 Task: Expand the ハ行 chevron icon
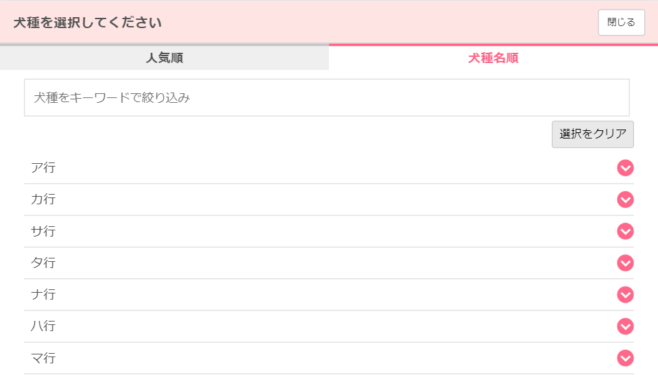[625, 326]
